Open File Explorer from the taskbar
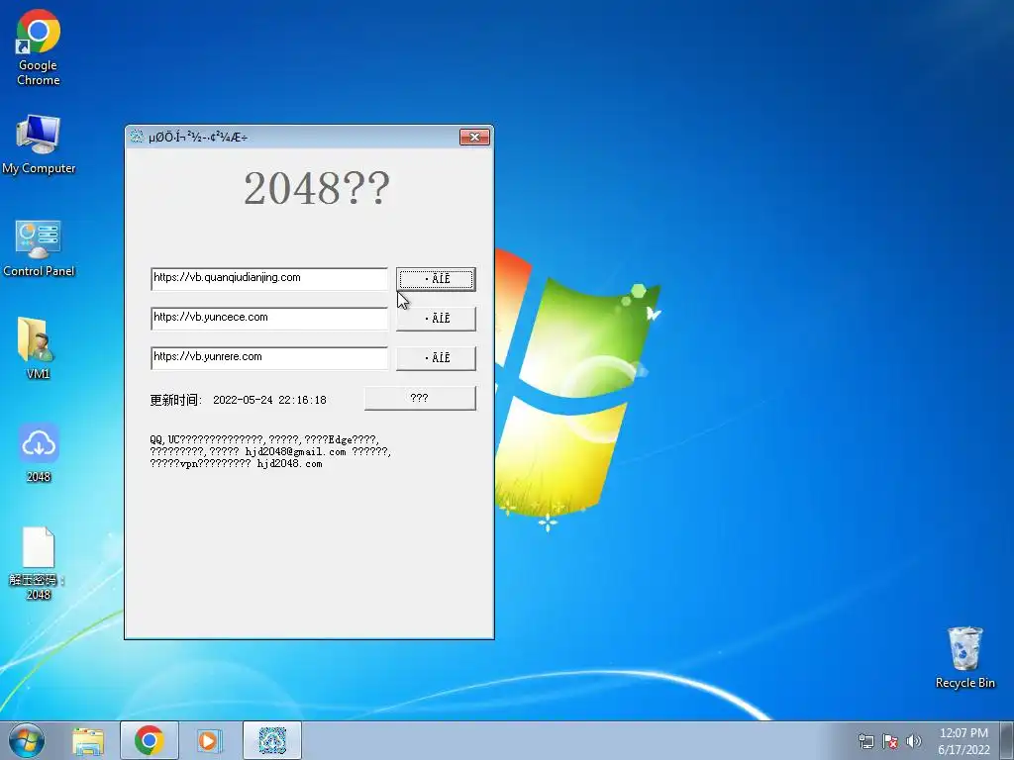 [88, 741]
